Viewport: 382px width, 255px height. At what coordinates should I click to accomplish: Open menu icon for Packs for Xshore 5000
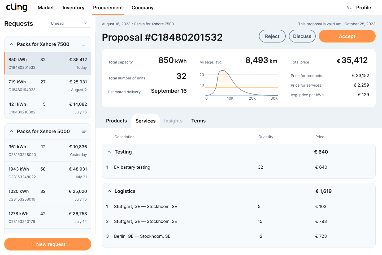coord(84,131)
